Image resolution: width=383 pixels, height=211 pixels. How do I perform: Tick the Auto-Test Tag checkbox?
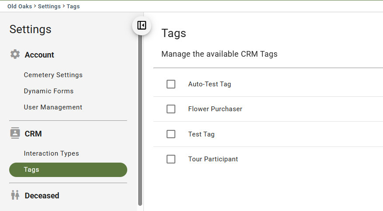coord(171,84)
